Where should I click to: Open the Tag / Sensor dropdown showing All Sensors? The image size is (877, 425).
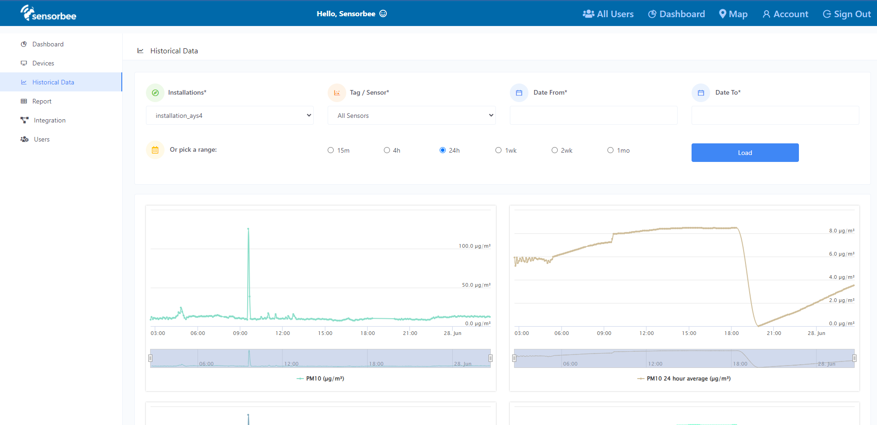411,116
